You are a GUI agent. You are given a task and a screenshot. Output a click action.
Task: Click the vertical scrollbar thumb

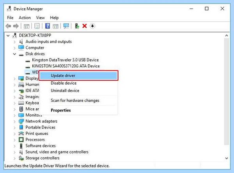(x=227, y=91)
